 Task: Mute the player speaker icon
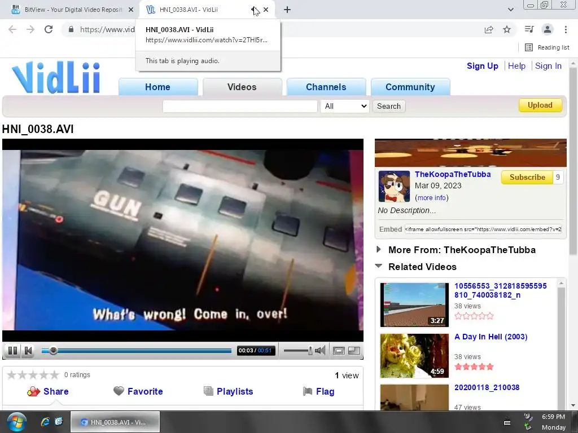point(320,351)
